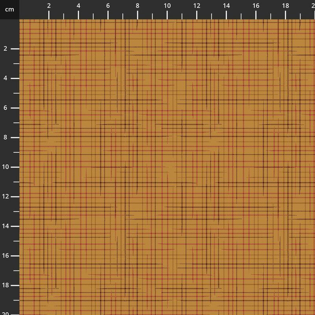Click the cm unit label
315x315 pixels.
tap(9, 9)
